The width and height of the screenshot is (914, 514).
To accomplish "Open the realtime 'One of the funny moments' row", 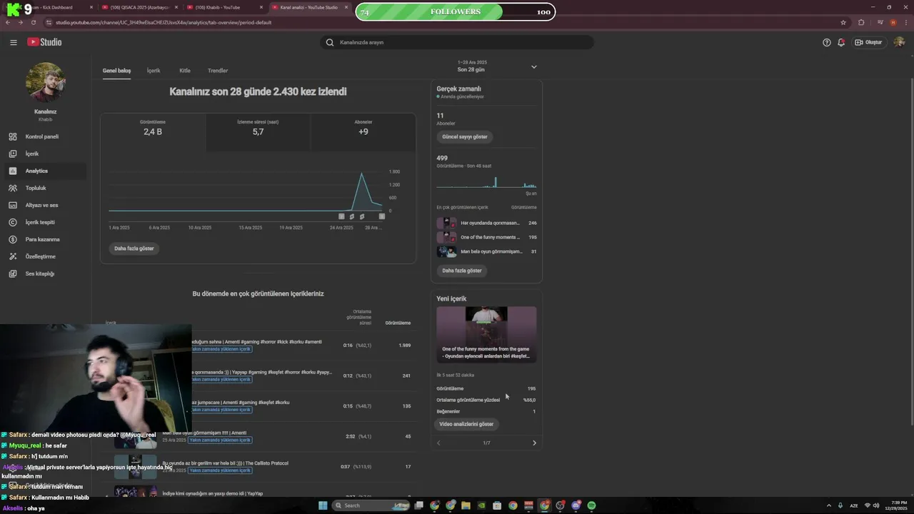I will [486, 237].
